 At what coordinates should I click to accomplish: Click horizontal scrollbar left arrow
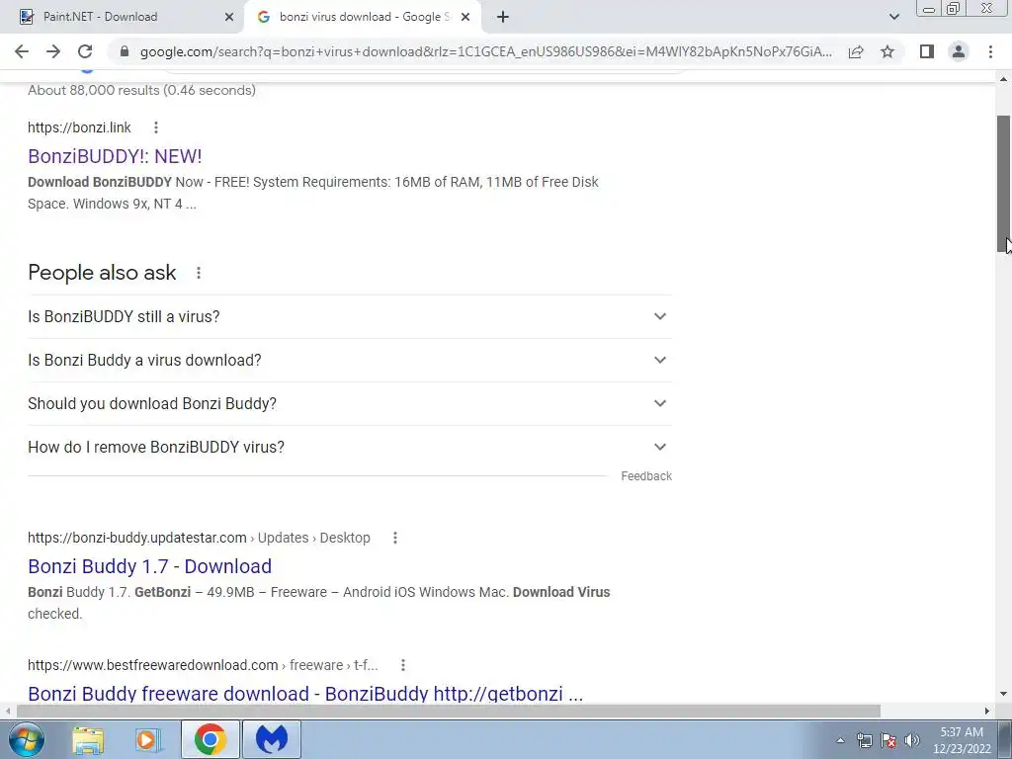pos(7,711)
